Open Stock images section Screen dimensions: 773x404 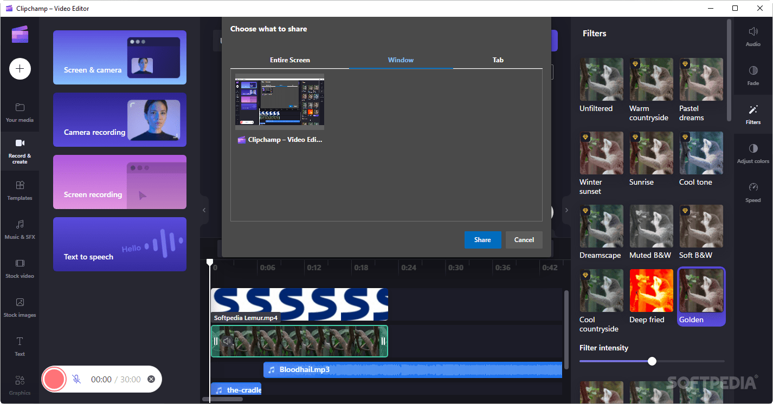point(20,307)
